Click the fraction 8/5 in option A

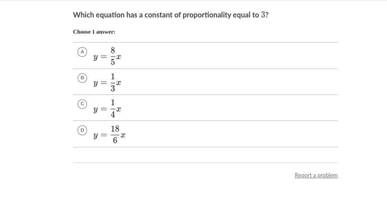pos(113,56)
